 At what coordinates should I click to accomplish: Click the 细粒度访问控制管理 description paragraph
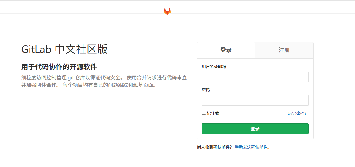coord(104,81)
